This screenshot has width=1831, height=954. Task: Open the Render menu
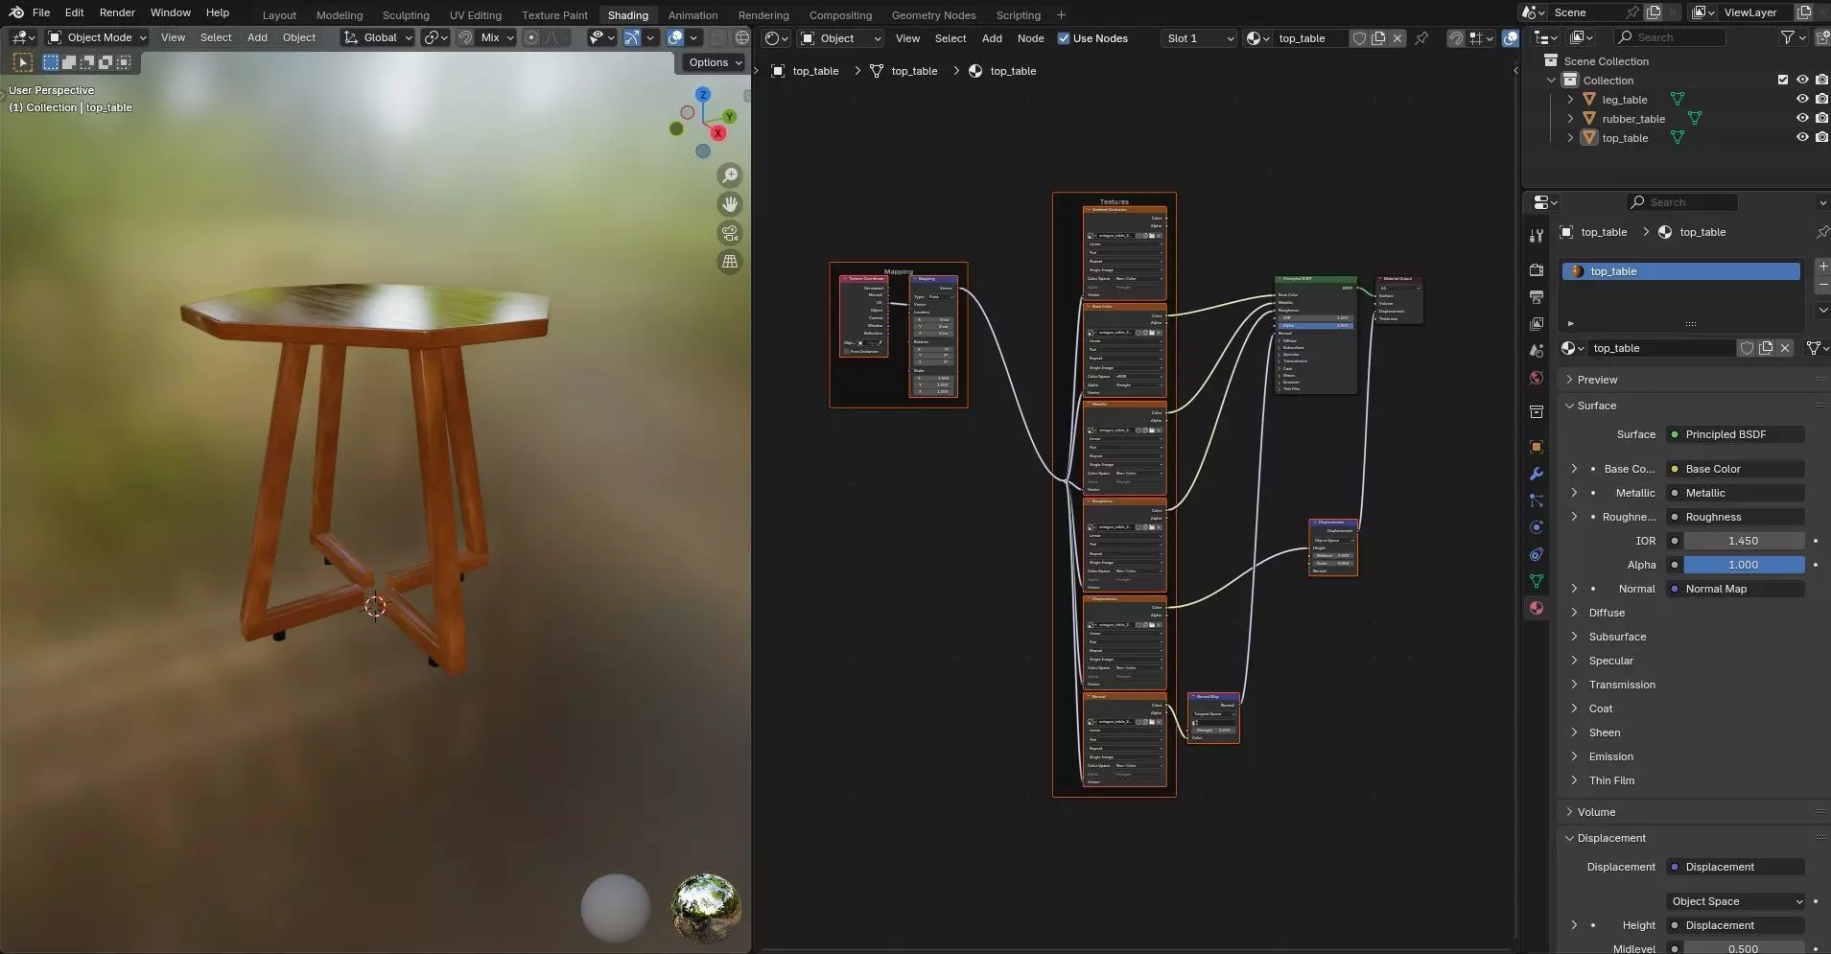117,12
